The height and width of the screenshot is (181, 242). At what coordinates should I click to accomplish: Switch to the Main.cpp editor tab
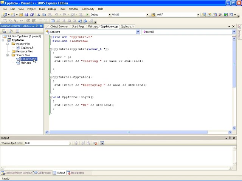point(93,26)
